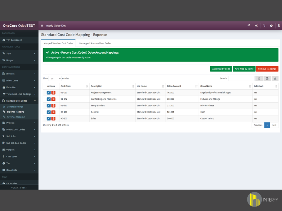This screenshot has width=282, height=211.
Task: Open the support headset icon
Action: [x=264, y=26]
